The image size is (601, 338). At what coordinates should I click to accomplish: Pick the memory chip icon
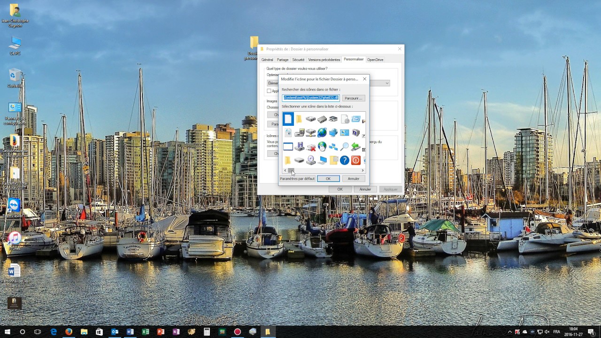click(x=322, y=119)
